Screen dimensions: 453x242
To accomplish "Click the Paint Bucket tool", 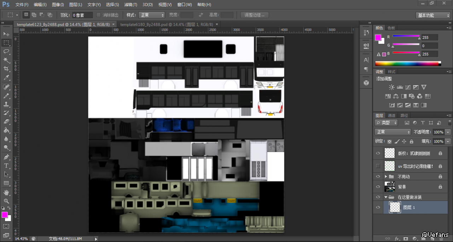I will pyautogui.click(x=6, y=130).
